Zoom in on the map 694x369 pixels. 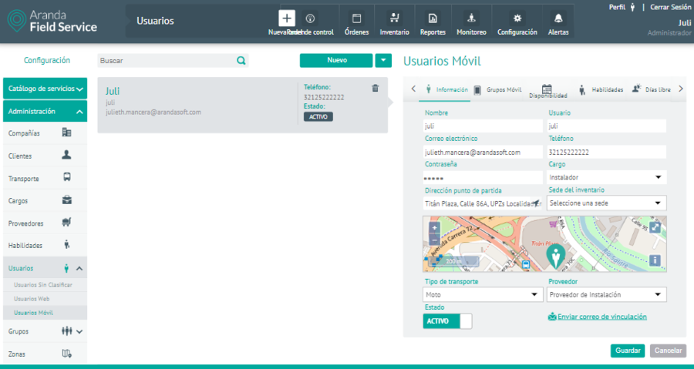tap(434, 227)
